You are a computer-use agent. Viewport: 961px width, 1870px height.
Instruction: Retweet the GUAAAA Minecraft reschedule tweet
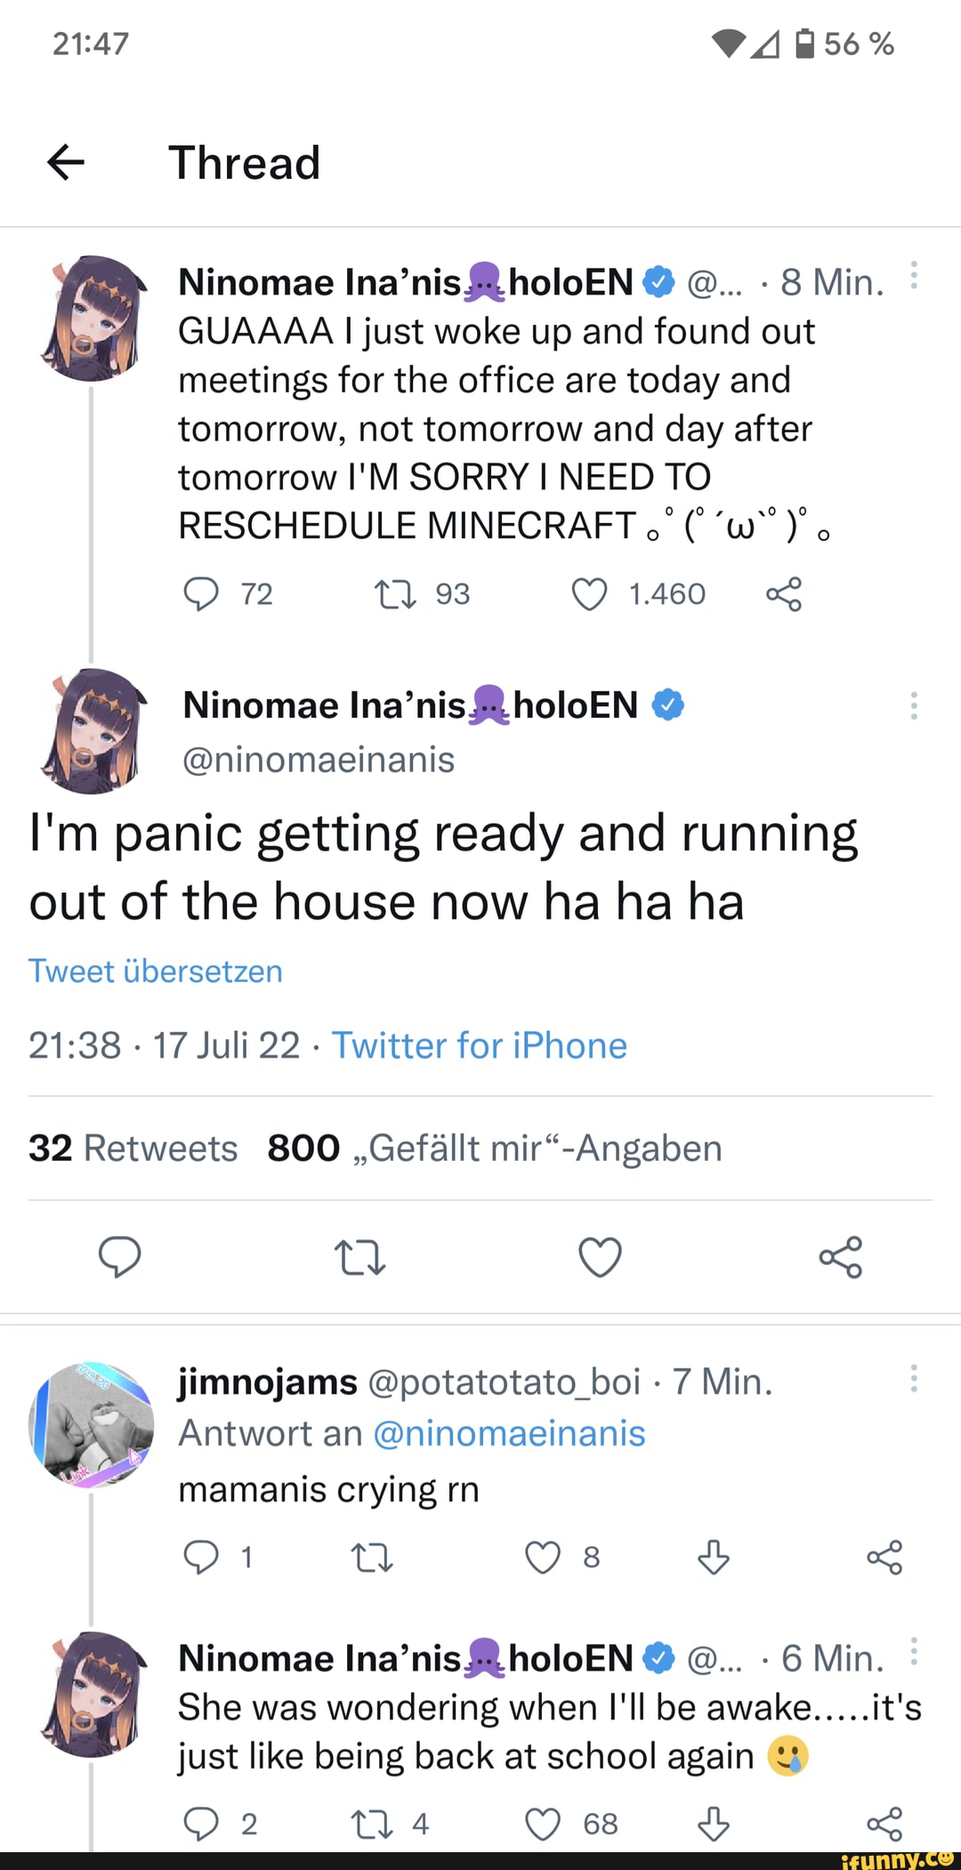point(395,594)
